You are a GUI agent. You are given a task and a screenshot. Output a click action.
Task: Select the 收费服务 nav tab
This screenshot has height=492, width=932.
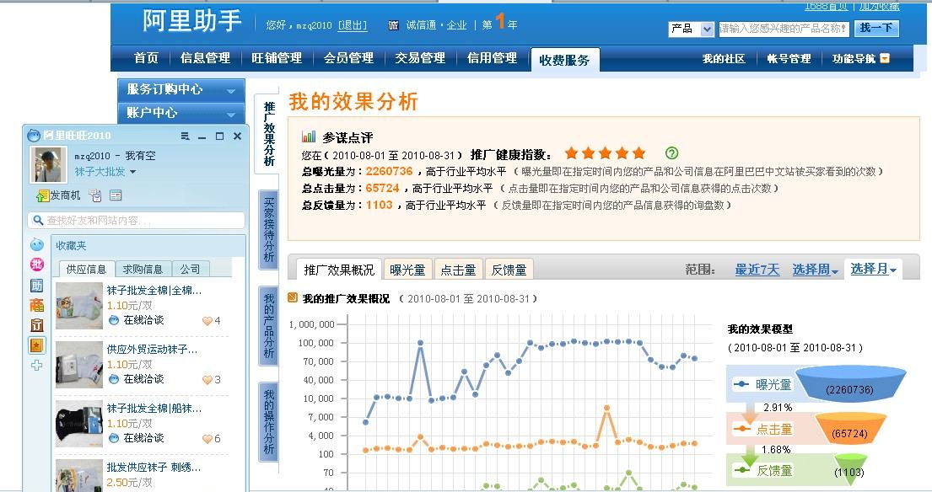564,60
